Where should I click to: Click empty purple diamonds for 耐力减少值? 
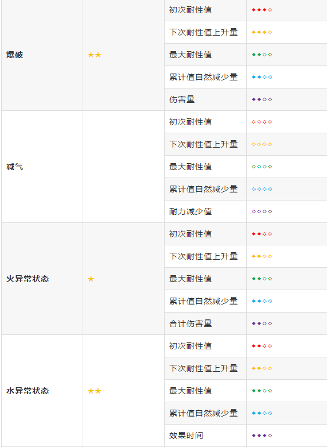[262, 211]
